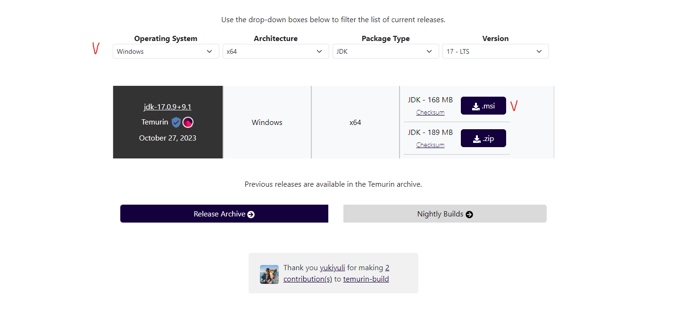Open the Release Archive button
The image size is (700, 315).
pyautogui.click(x=224, y=214)
